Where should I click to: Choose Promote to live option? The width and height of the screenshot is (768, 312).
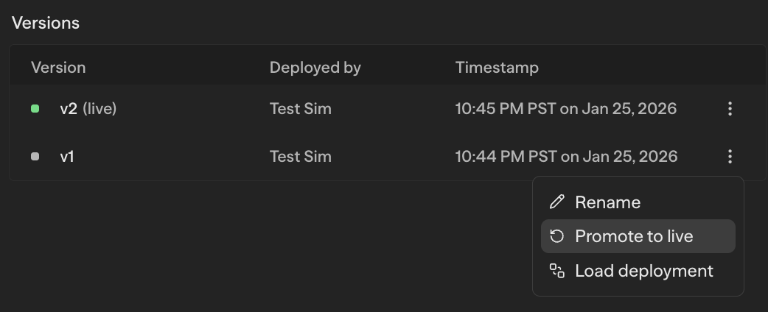pos(634,236)
